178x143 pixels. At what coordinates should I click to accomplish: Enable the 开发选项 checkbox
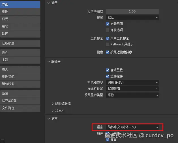coord(107,30)
